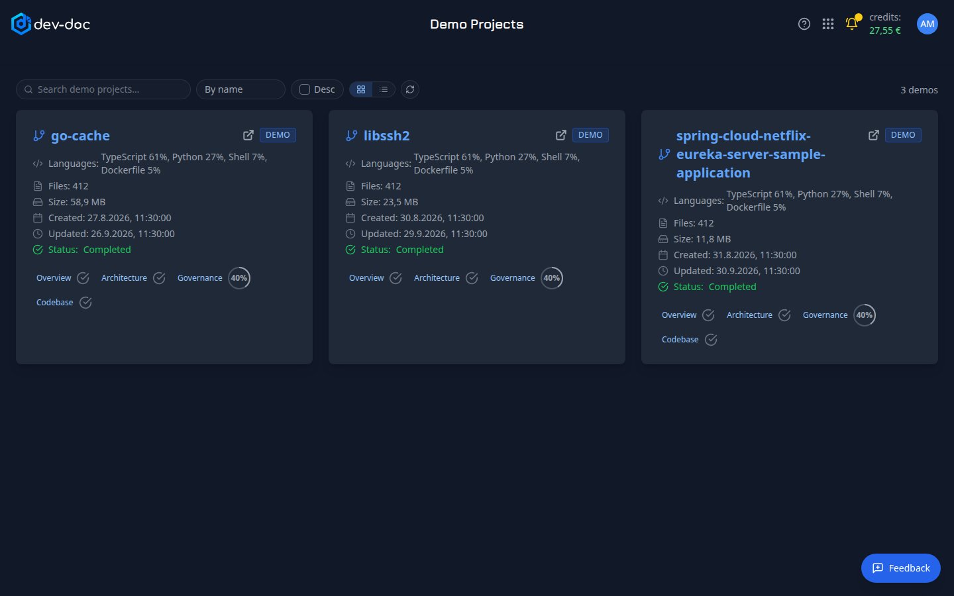Click the DEMO badge on spring-cloud-netflix card
This screenshot has height=596, width=954.
pos(903,135)
